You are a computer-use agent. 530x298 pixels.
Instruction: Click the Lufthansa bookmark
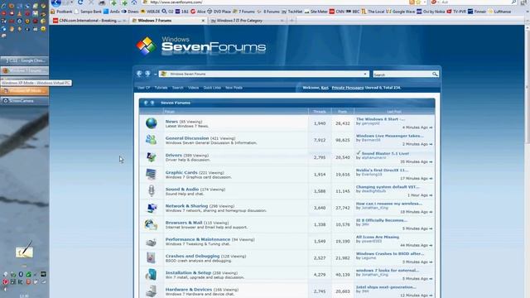[499, 12]
